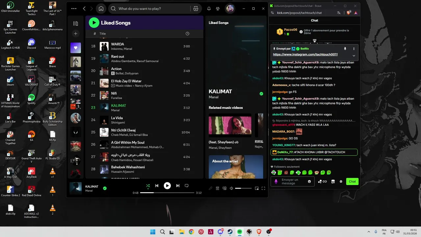
Task: Open Kick shop storefront icon
Action: pyautogui.click(x=333, y=181)
